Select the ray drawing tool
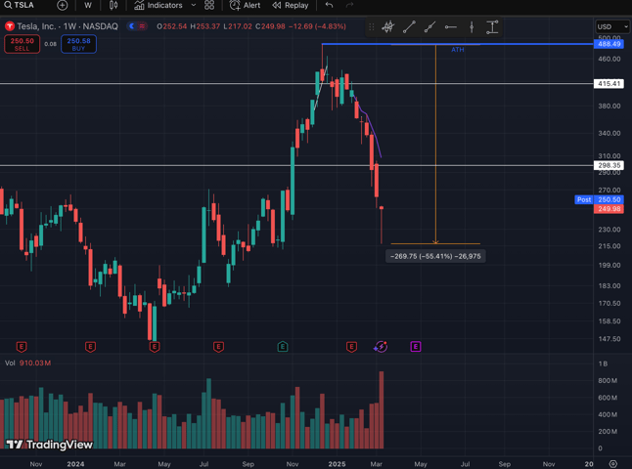 pos(429,27)
